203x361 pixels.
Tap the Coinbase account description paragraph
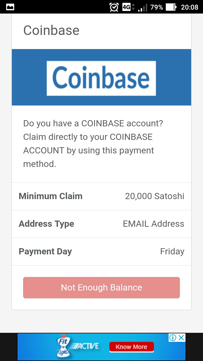coord(93,144)
